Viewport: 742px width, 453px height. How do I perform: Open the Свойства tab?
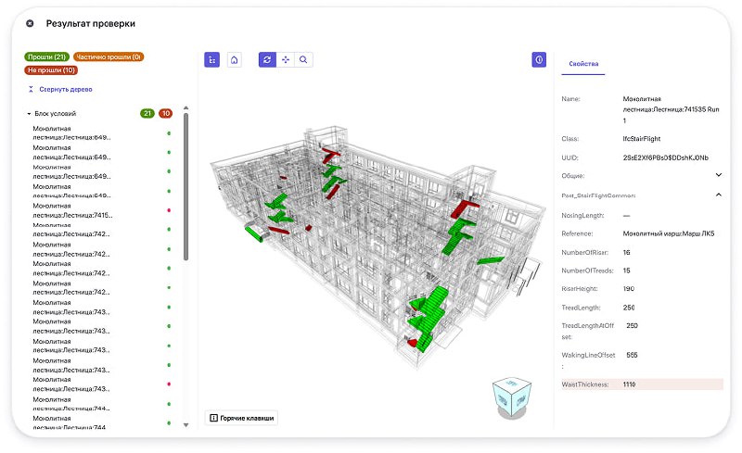point(583,60)
